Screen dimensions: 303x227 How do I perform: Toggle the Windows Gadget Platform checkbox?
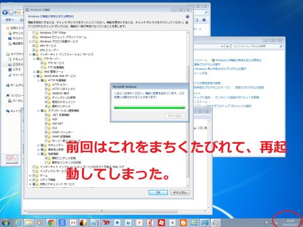click(x=34, y=37)
